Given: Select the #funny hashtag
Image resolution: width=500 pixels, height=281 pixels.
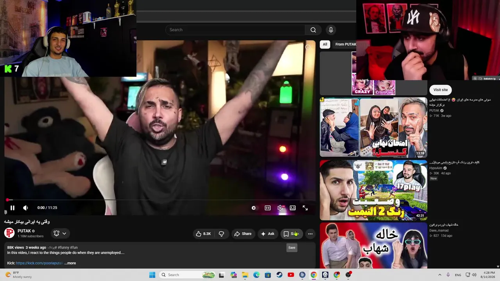Looking at the screenshot, I should 63,247.
